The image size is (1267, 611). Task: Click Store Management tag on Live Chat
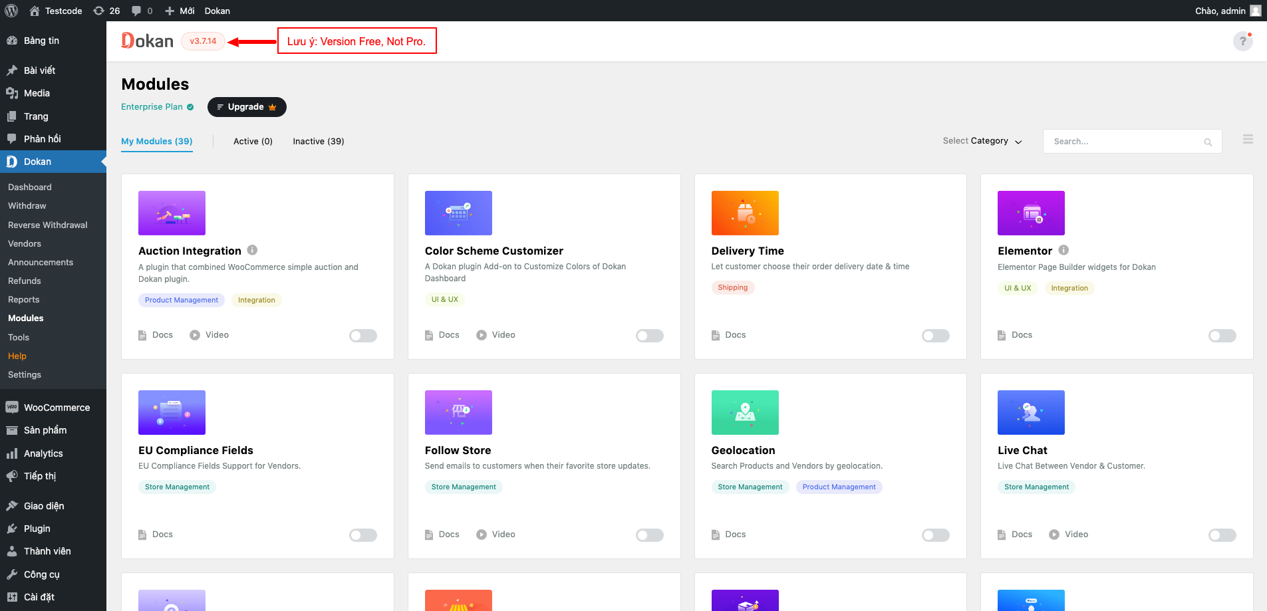[x=1036, y=487]
